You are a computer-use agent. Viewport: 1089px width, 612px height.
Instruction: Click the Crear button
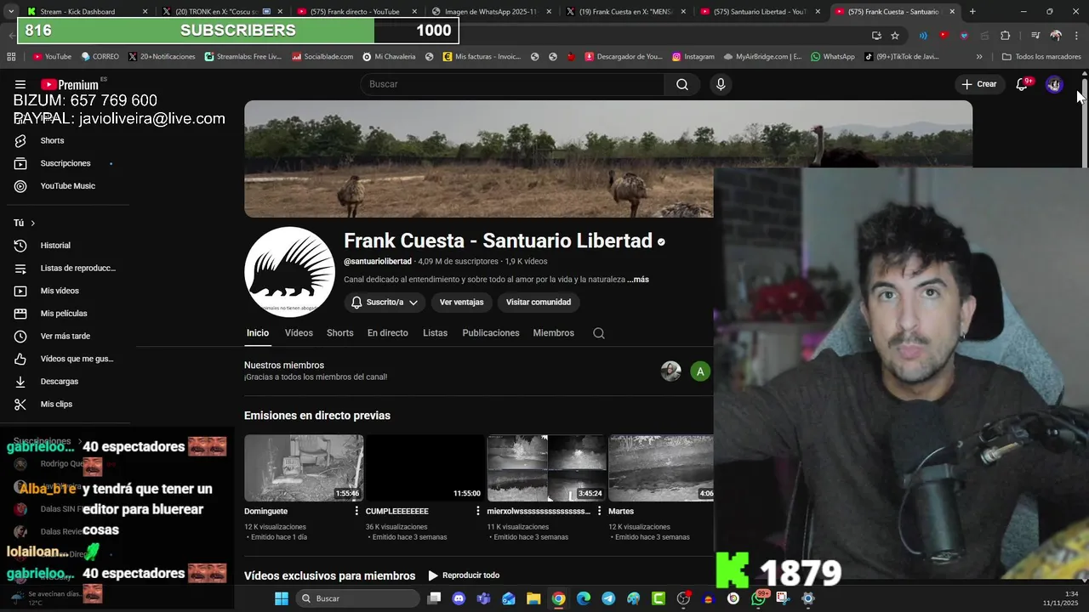(x=978, y=84)
